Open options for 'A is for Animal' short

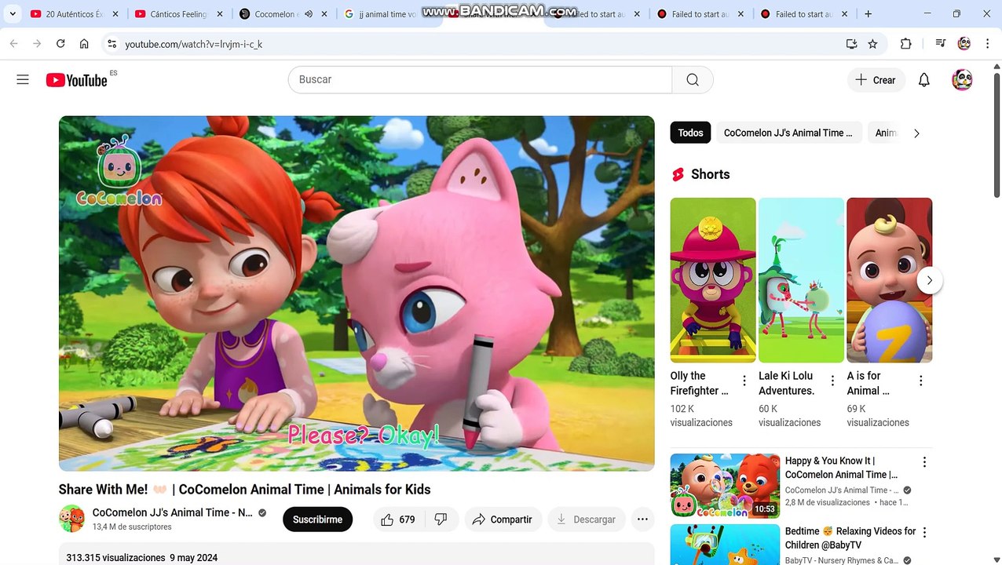921,381
